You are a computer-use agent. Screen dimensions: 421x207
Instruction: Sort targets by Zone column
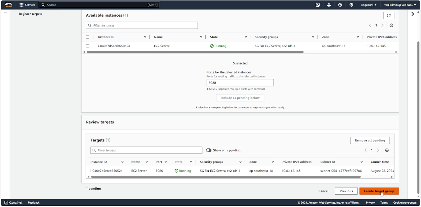click(x=273, y=162)
